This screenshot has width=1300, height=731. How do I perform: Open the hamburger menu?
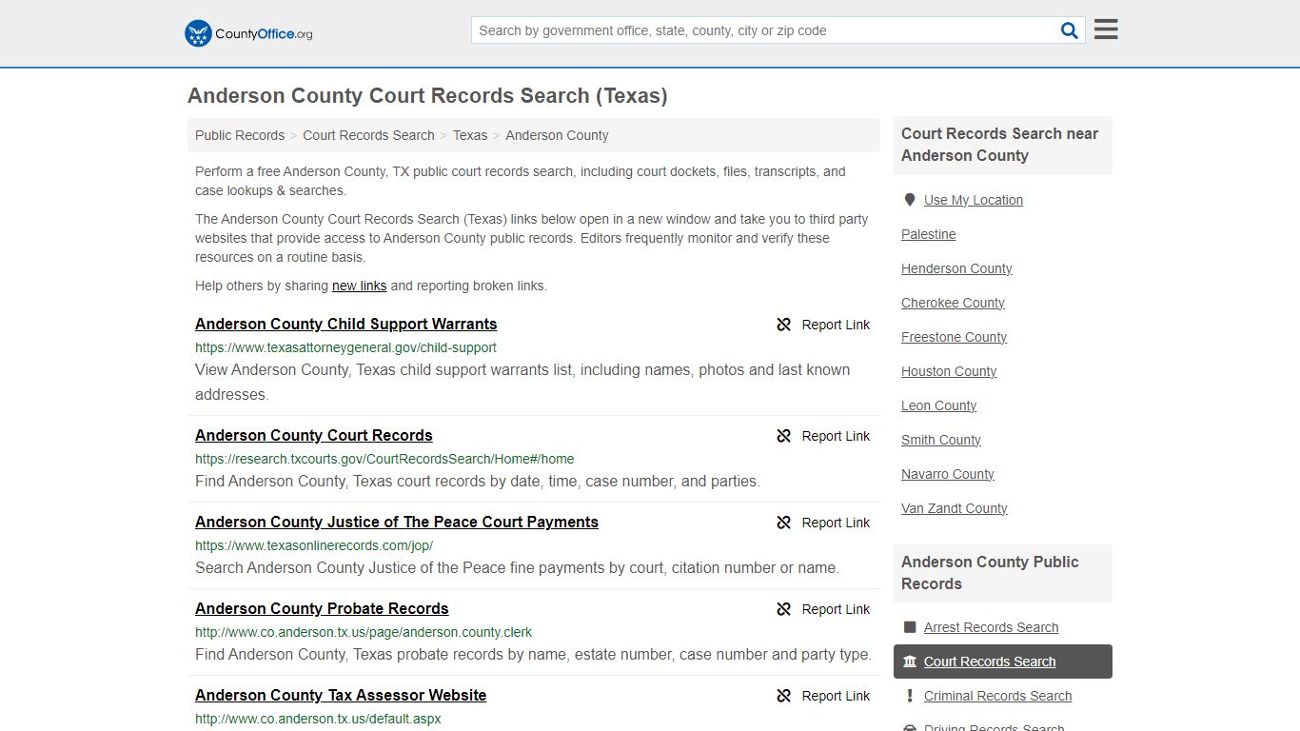coord(1106,30)
